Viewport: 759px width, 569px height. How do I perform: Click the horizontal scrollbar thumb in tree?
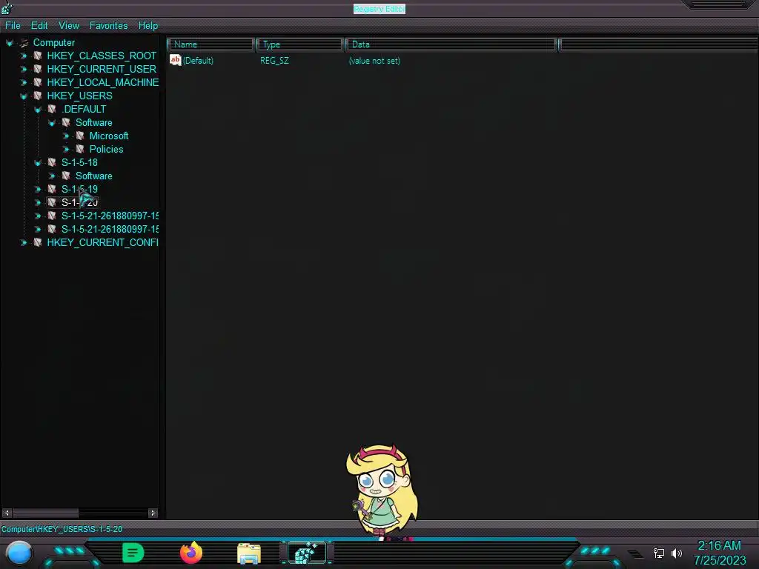45,513
